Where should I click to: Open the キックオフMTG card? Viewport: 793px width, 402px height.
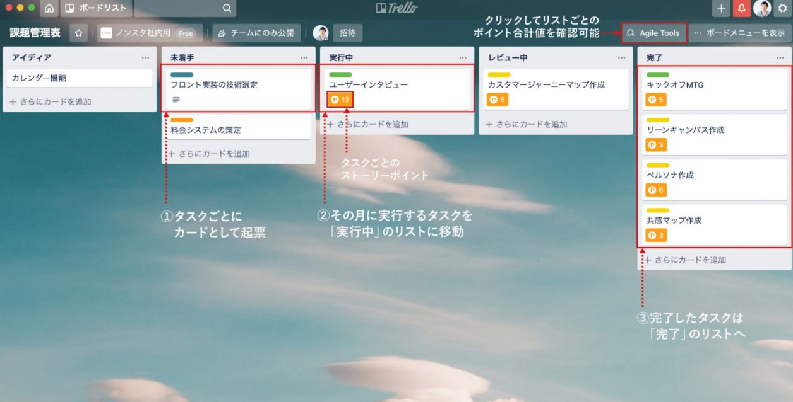point(714,89)
